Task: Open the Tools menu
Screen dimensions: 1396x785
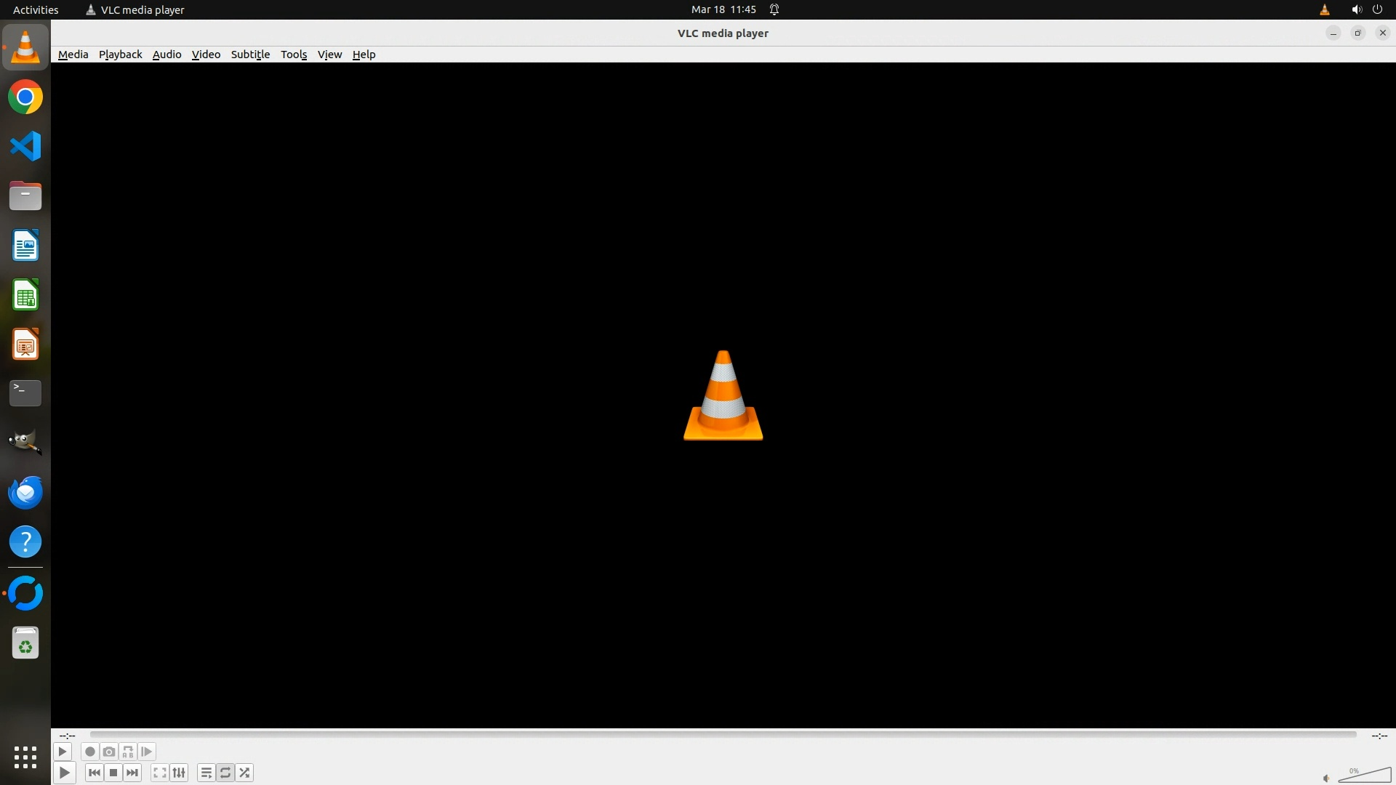Action: coord(294,55)
